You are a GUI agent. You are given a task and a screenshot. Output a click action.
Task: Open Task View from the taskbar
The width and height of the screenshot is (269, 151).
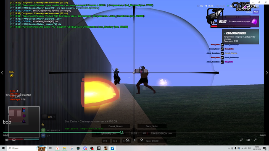(50, 148)
